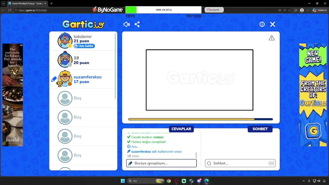Click the '19 sosis' guess message
Viewport: 329px width, 185px height.
click(133, 156)
